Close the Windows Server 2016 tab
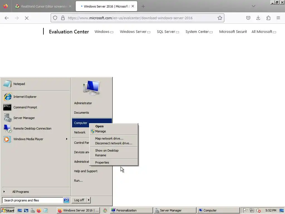Image resolution: width=285 pixels, height=214 pixels. click(x=133, y=6)
